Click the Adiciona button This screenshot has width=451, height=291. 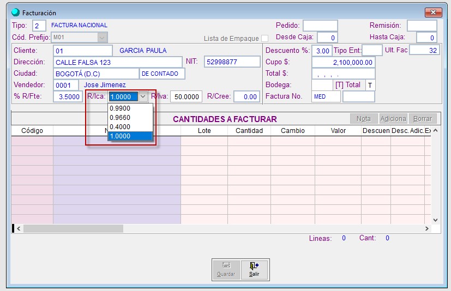click(x=393, y=118)
